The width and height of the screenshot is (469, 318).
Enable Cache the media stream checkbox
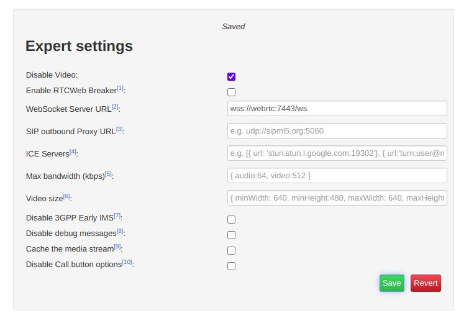[231, 250]
